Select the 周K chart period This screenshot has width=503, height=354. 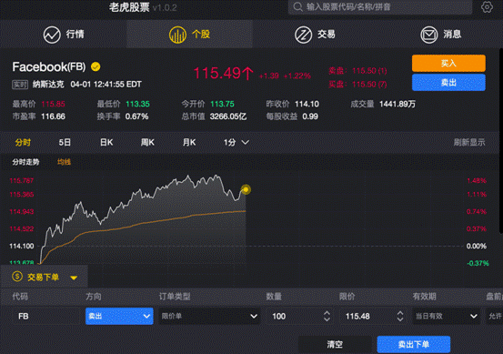click(147, 143)
